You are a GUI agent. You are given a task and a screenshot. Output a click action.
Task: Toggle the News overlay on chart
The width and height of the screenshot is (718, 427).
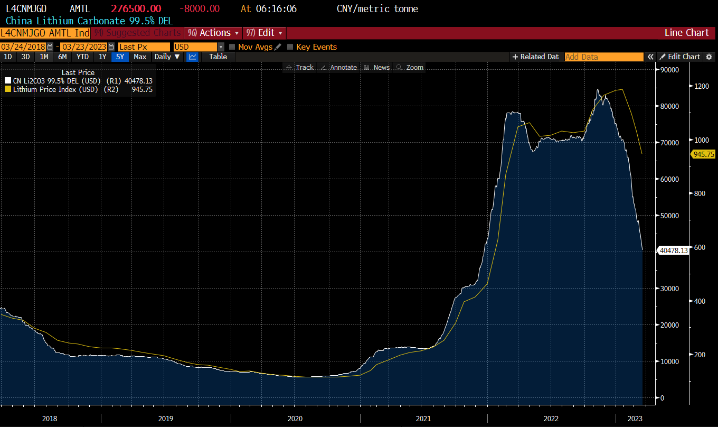[x=377, y=67]
